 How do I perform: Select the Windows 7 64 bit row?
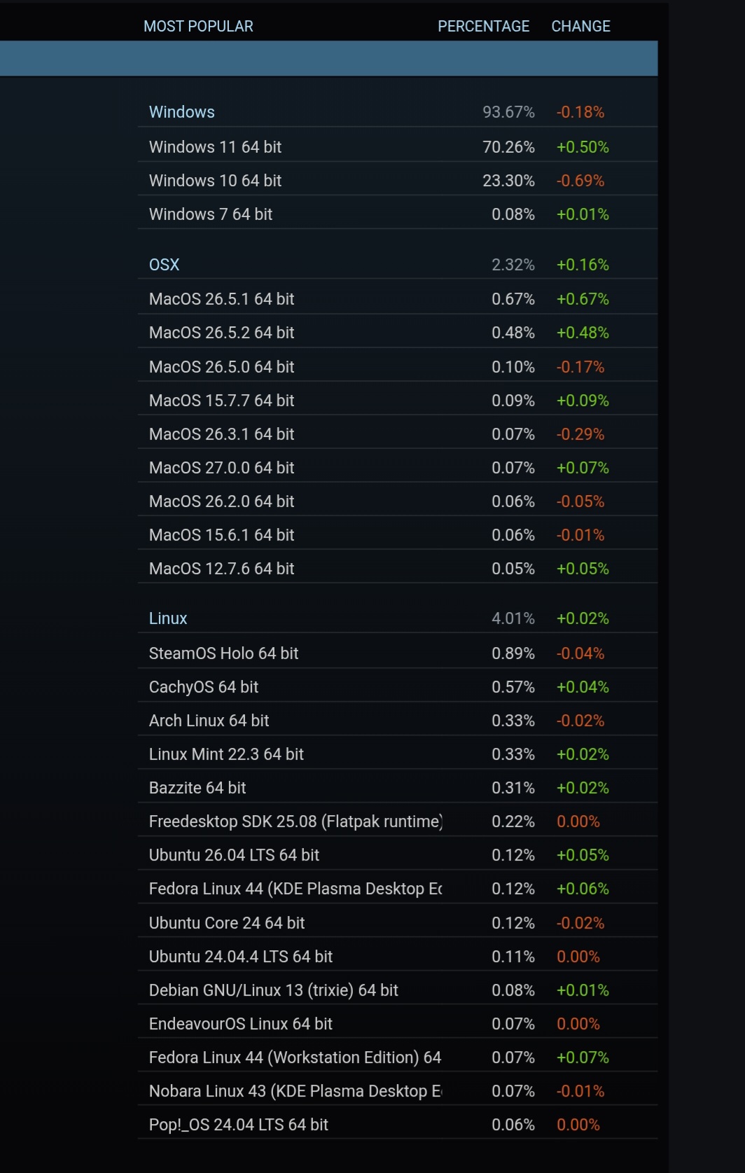397,214
